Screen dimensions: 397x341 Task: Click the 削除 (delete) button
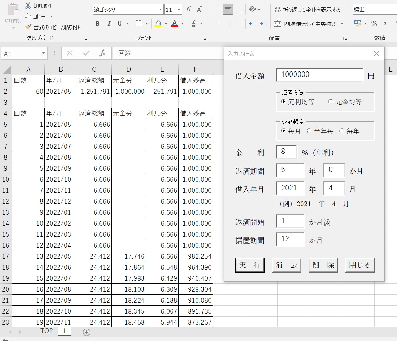(x=323, y=265)
